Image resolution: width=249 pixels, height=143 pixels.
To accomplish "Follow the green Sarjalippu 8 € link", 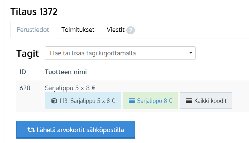I will click(150, 101).
